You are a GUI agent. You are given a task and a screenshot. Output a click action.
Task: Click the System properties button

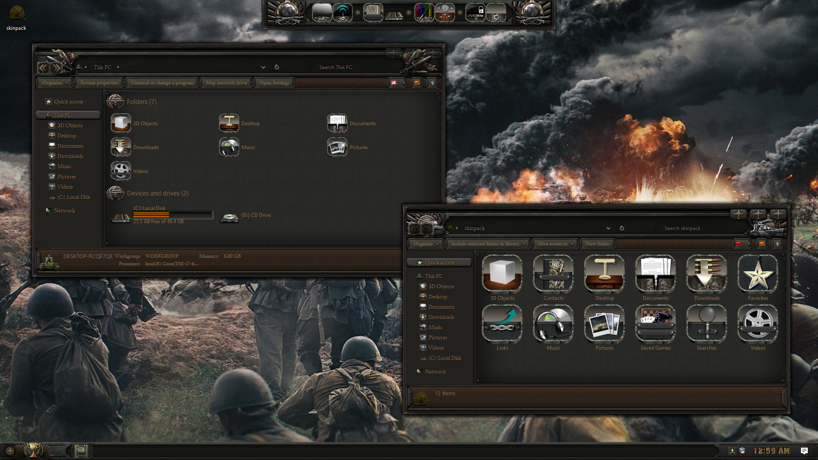(99, 83)
